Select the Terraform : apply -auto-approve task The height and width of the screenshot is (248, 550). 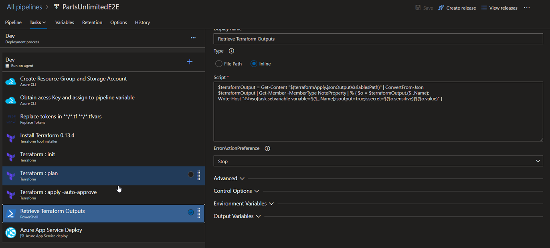[x=103, y=195]
